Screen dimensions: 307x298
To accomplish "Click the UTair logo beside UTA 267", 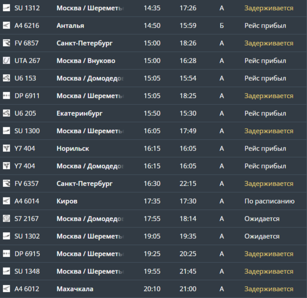I will pos(7,61).
